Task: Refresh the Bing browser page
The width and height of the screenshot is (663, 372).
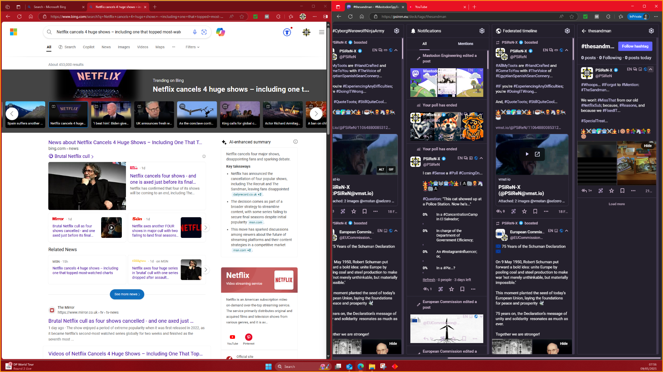Action: pyautogui.click(x=19, y=16)
